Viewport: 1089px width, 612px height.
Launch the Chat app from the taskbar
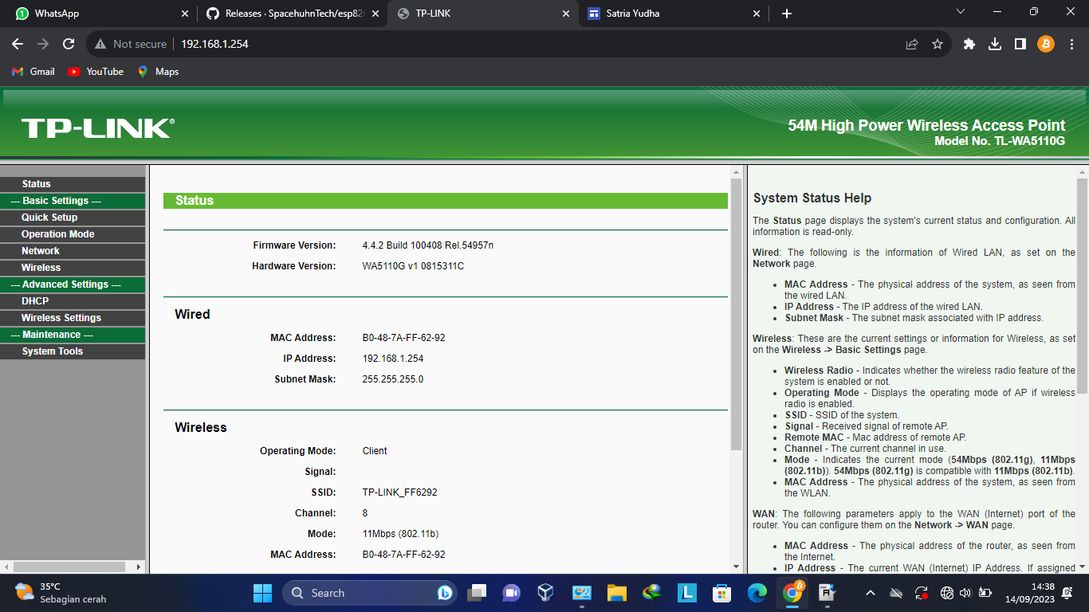[x=511, y=593]
